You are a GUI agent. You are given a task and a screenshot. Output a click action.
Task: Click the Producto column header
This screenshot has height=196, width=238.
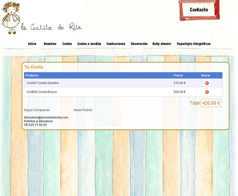pos(32,75)
